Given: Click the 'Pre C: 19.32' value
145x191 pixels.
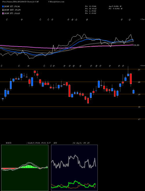Looking at the screenshot, I should click(x=90, y=13).
